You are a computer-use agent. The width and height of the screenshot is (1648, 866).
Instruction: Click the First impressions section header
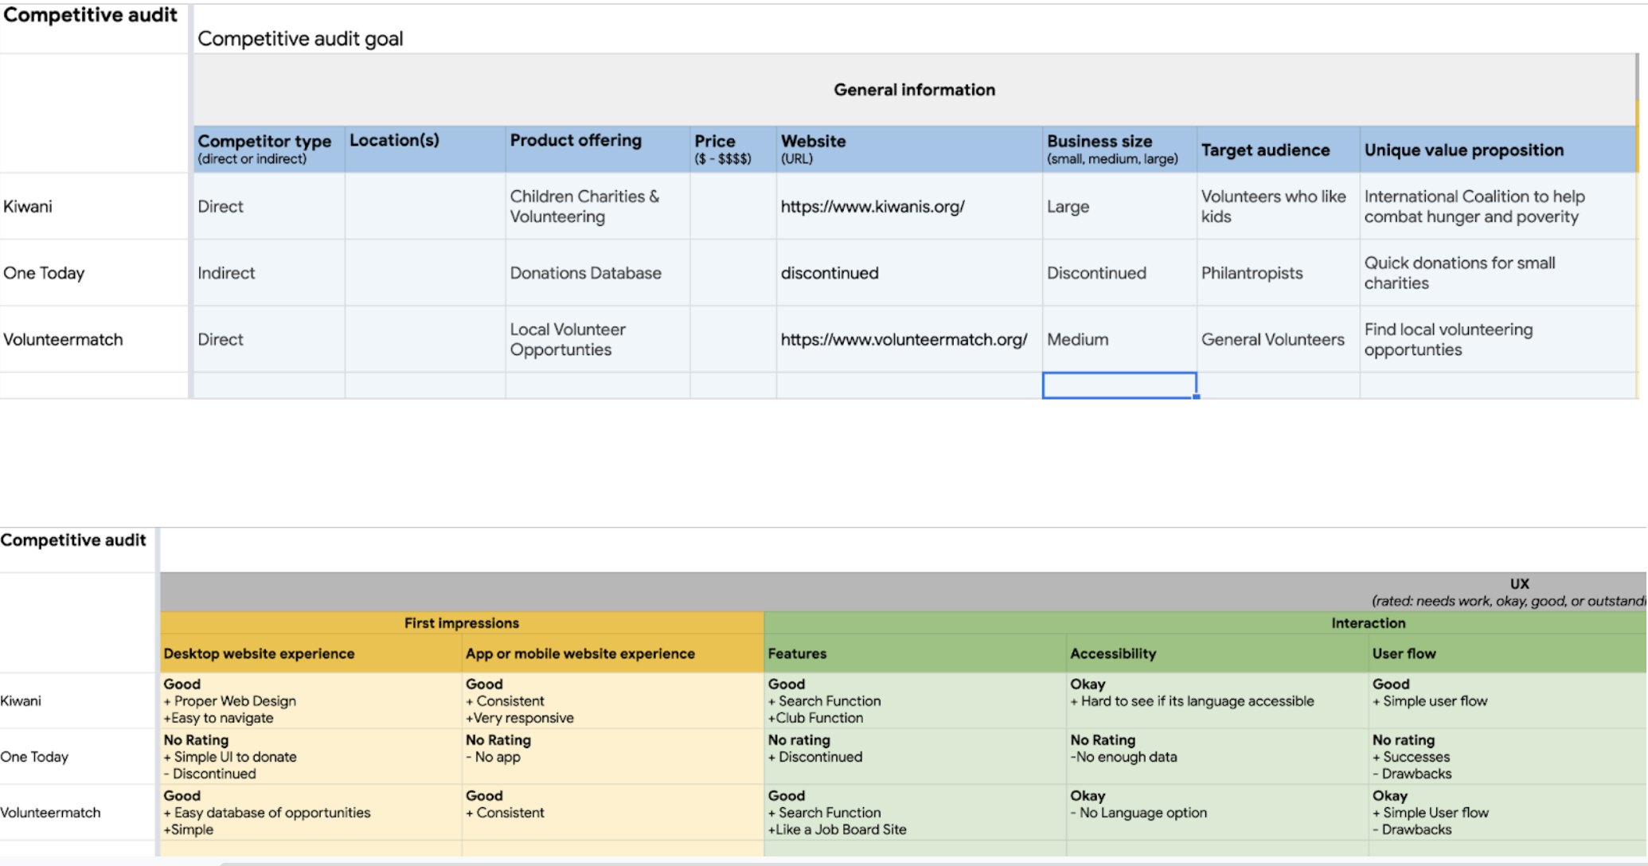coord(461,623)
